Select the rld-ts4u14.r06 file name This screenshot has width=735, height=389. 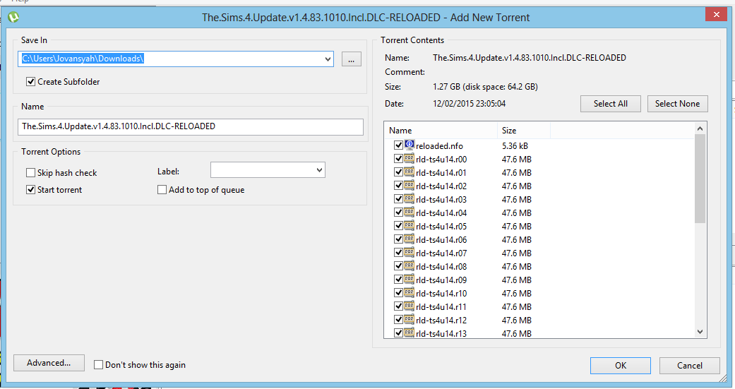441,239
